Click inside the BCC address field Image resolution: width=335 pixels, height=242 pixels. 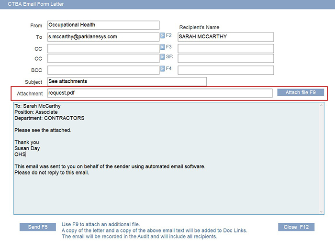tap(103, 70)
